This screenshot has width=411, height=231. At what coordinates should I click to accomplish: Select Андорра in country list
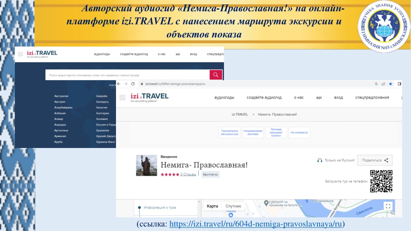(60, 125)
